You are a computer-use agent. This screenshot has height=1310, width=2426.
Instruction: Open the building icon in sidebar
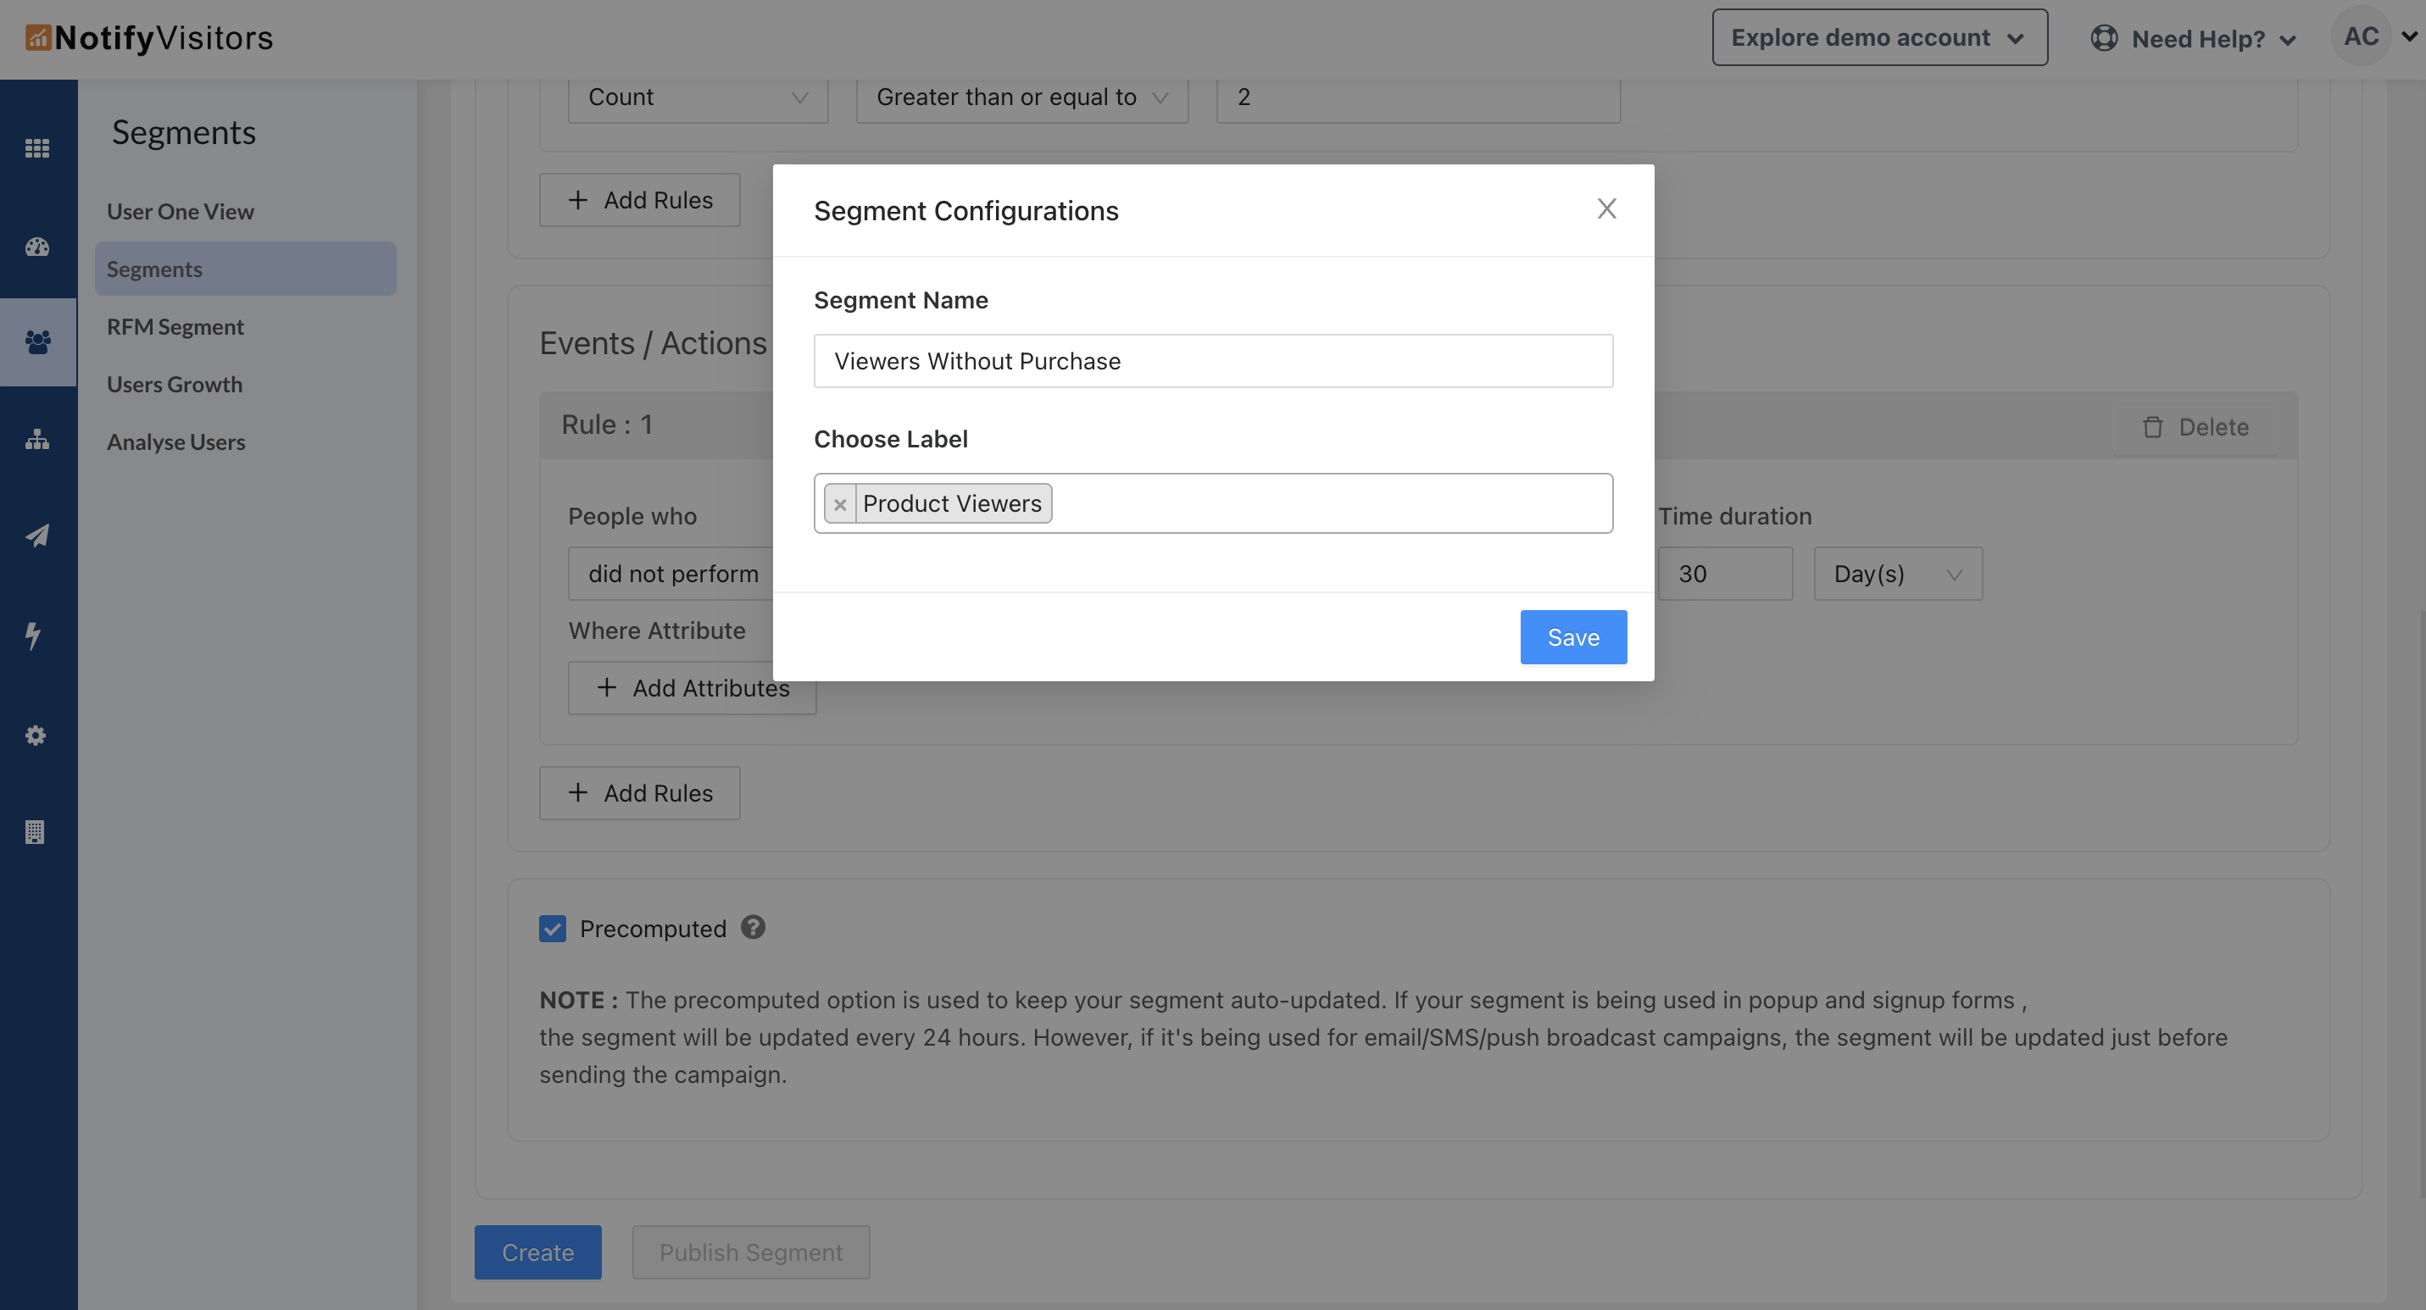click(35, 832)
